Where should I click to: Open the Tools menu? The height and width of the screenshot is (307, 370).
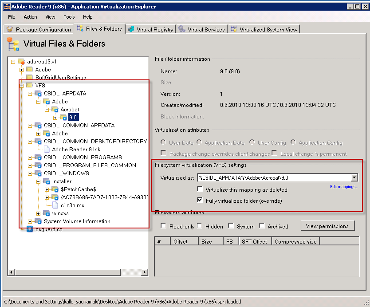(69, 17)
